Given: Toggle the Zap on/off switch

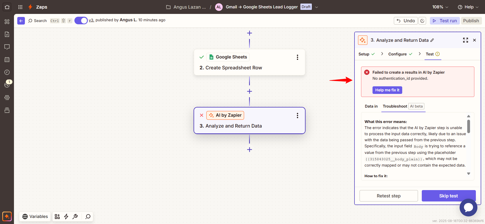Looking at the screenshot, I should tap(81, 21).
